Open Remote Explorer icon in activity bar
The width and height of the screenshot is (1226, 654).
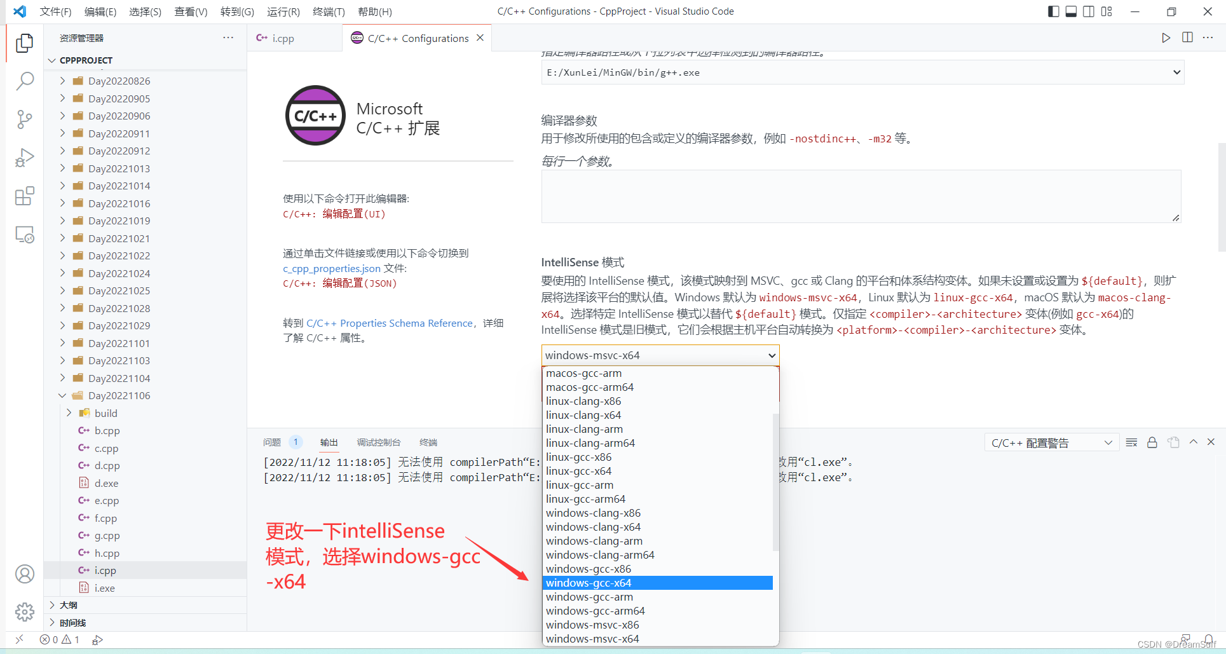pos(24,235)
